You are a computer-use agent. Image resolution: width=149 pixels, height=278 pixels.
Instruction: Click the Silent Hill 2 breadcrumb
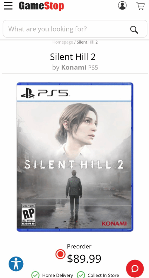click(87, 42)
